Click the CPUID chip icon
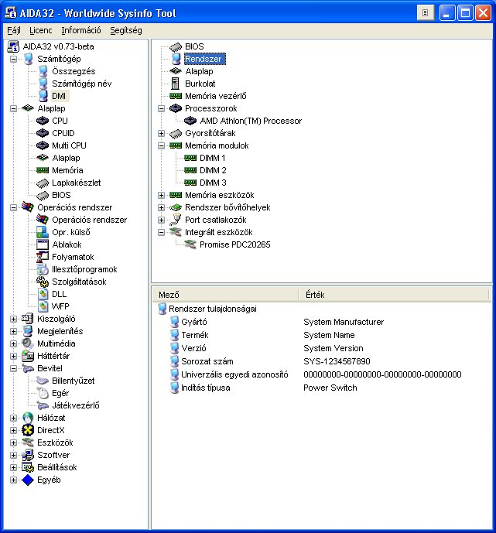 (x=43, y=133)
